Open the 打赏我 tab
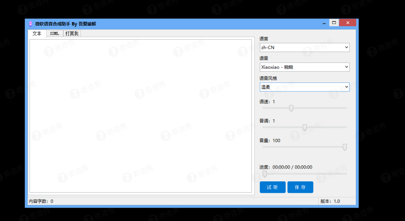 coord(72,33)
